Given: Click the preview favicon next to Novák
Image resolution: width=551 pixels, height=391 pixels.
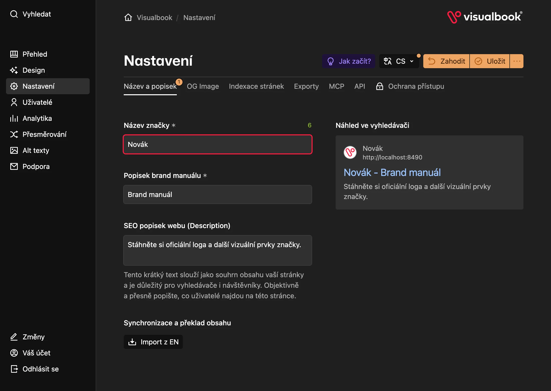Looking at the screenshot, I should coord(350,152).
